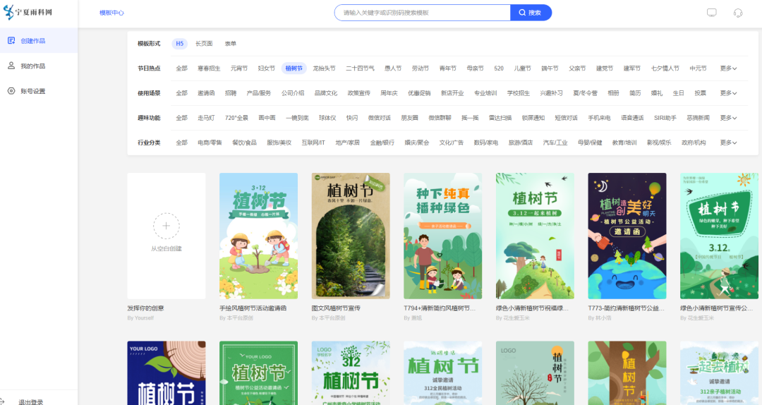Filter by 婚礼 scenario
The image size is (762, 405).
[657, 93]
